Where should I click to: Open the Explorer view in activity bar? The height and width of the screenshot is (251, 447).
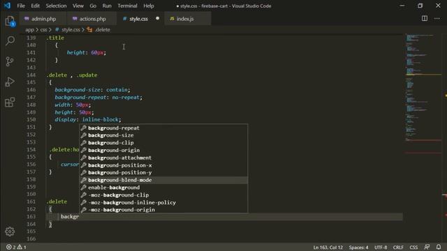click(10, 21)
